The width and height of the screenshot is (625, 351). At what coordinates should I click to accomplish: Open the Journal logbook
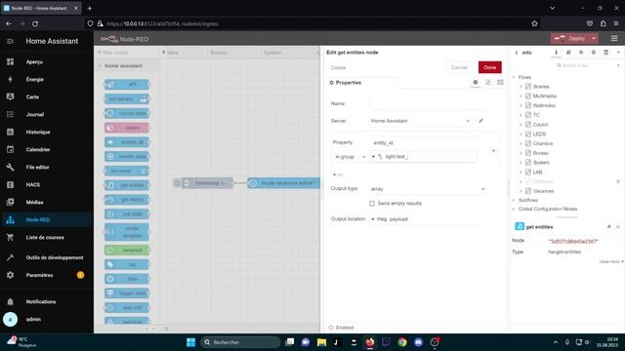pyautogui.click(x=47, y=115)
